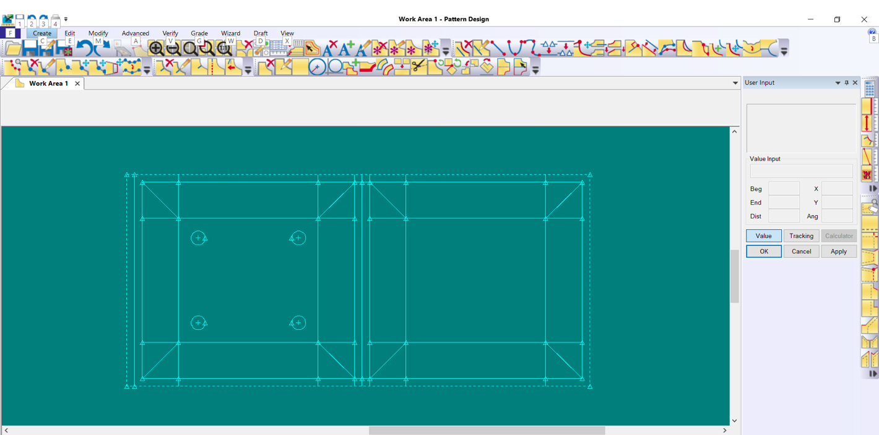
Task: Open the Modify menu
Action: 98,33
